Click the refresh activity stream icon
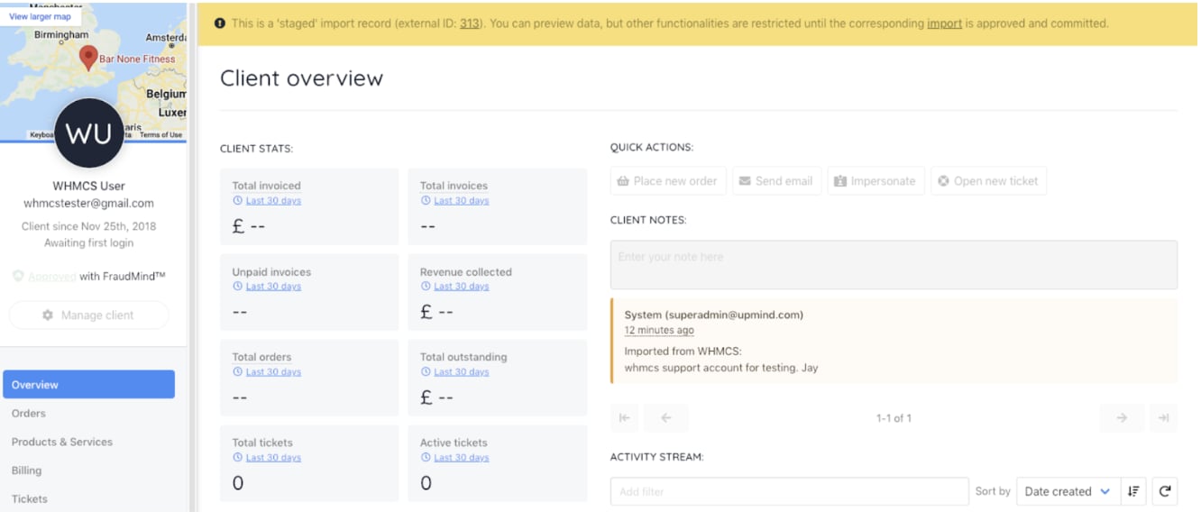Viewport: 1201px width, 530px height. coord(1165,491)
